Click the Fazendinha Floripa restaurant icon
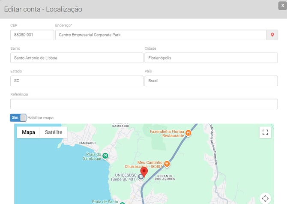 click(188, 133)
